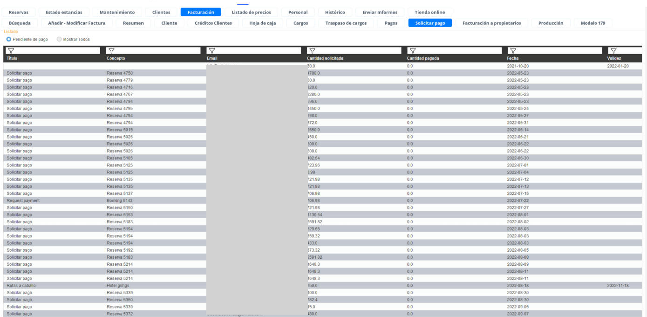The image size is (647, 317).
Task: Click the Request payment title cell
Action: point(23,200)
